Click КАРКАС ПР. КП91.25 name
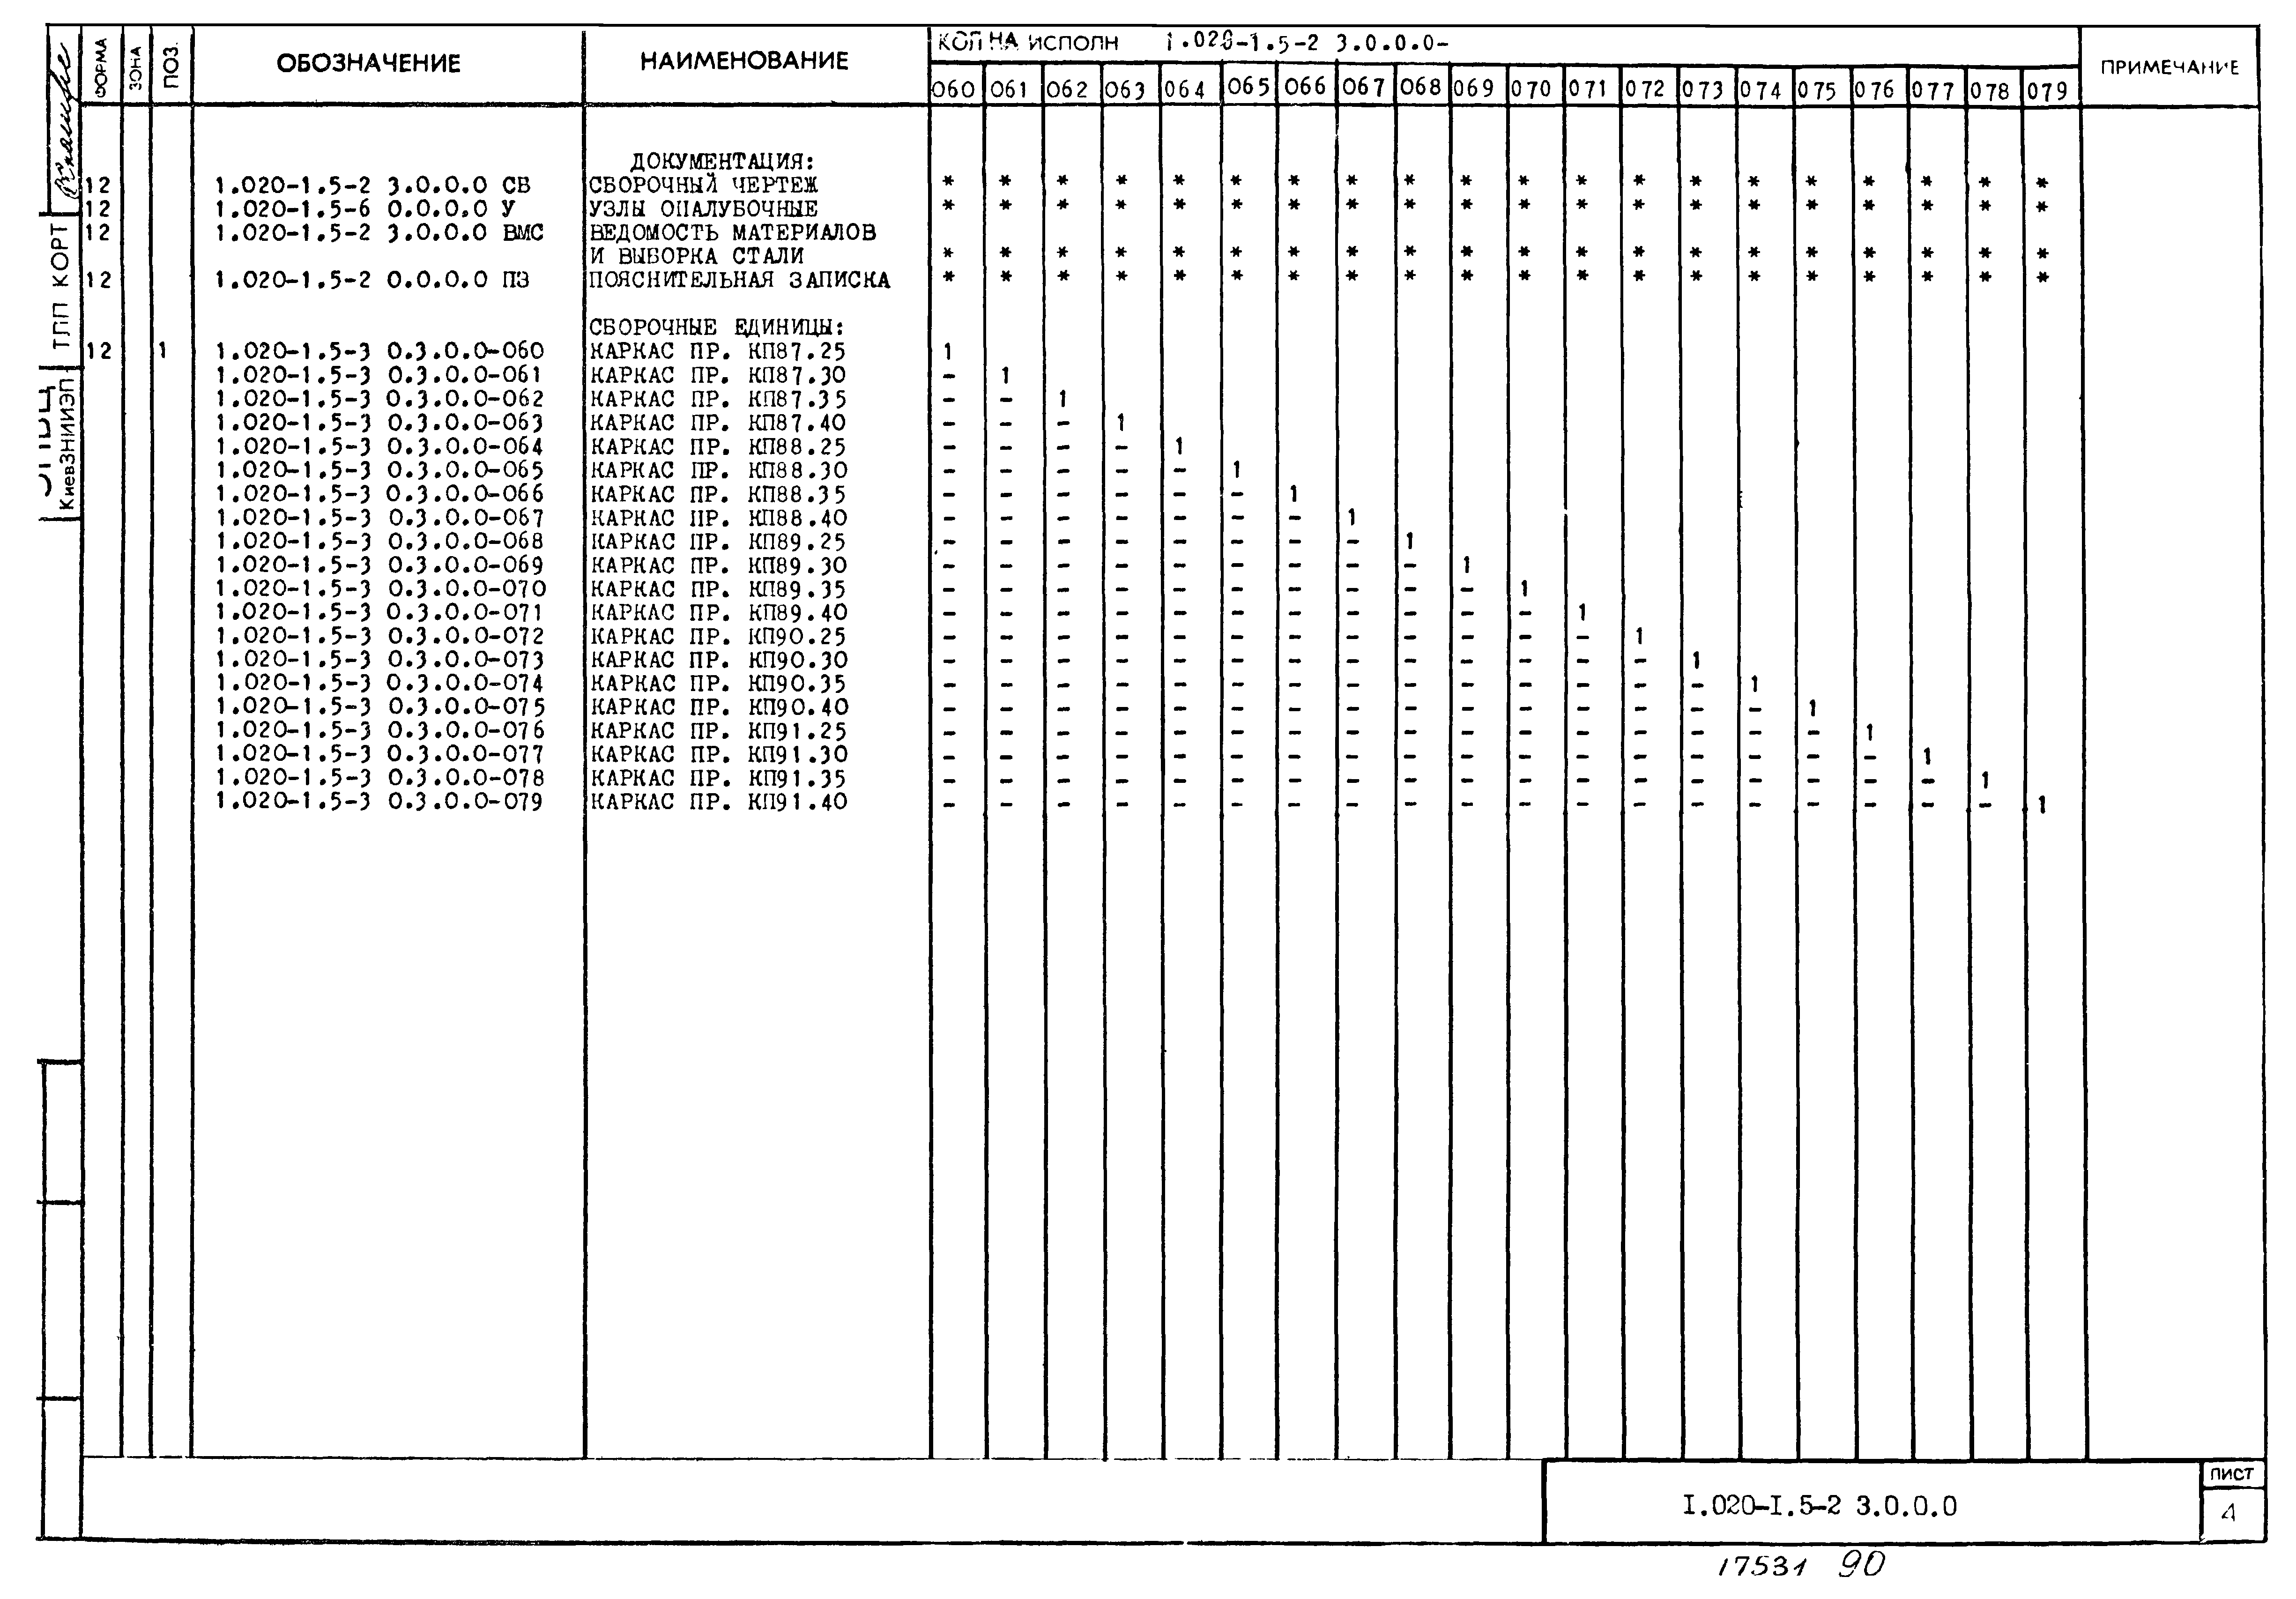 coord(719,731)
